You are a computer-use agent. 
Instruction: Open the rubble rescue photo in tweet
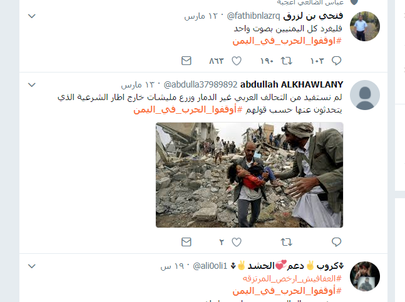click(x=250, y=175)
